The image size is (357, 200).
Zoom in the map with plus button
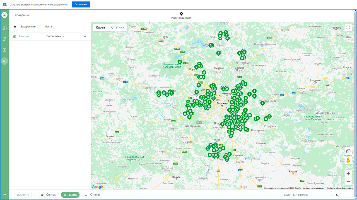348,174
